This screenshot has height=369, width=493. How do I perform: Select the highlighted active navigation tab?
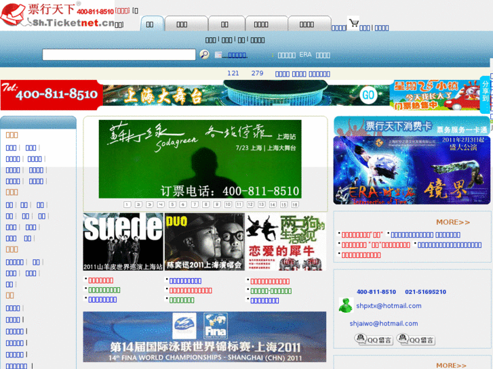point(152,24)
